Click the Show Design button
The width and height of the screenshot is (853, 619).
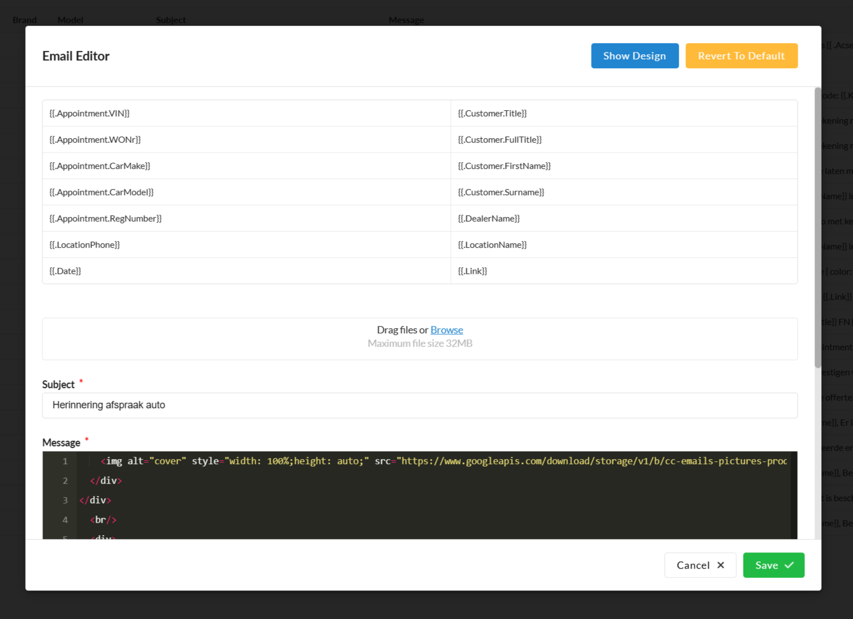(x=635, y=56)
